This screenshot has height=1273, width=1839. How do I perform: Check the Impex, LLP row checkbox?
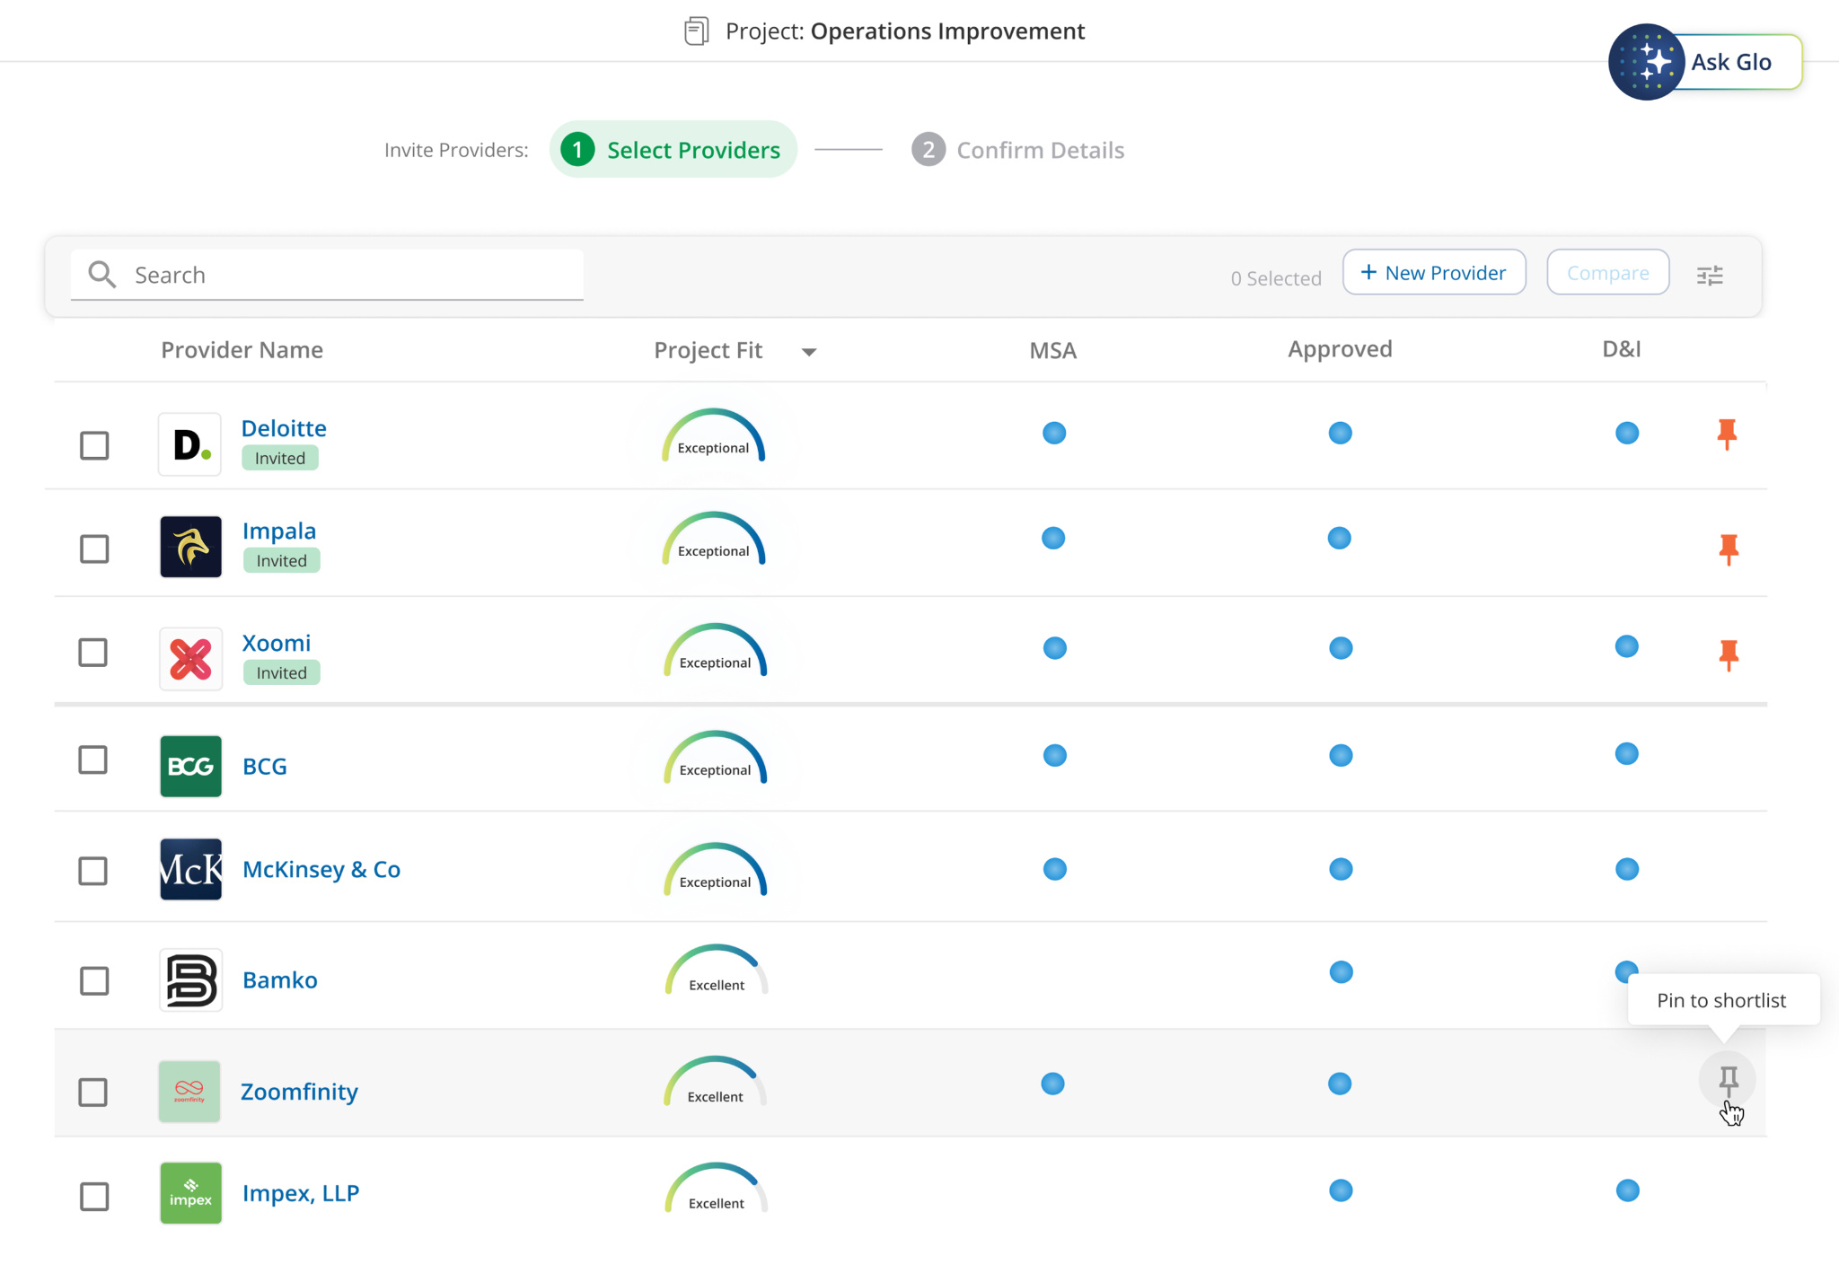pos(94,1196)
